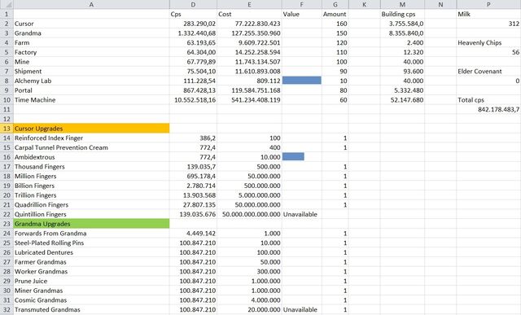This screenshot has height=315, width=521.
Task: Click the green Grandma Upgrades cell
Action: click(x=91, y=224)
